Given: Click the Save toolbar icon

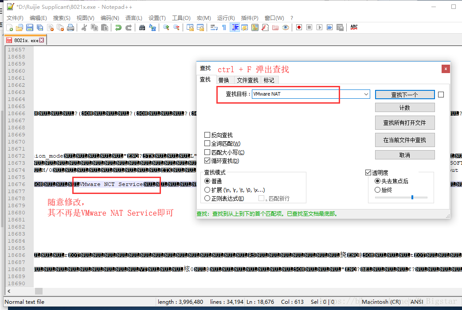Looking at the screenshot, I should (30, 27).
